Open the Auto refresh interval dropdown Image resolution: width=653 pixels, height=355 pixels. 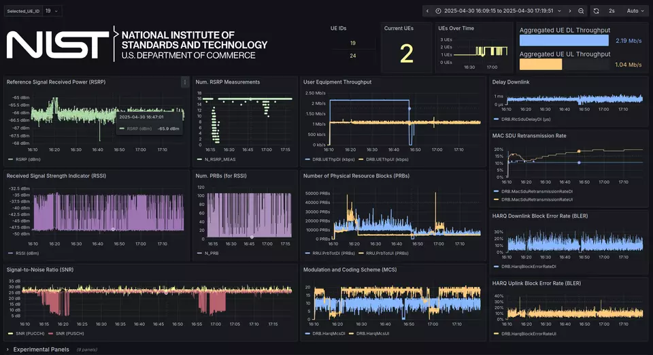coord(635,11)
